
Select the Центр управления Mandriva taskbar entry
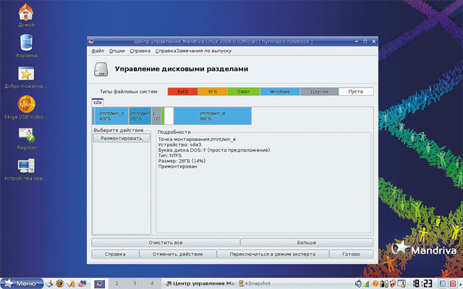200,284
